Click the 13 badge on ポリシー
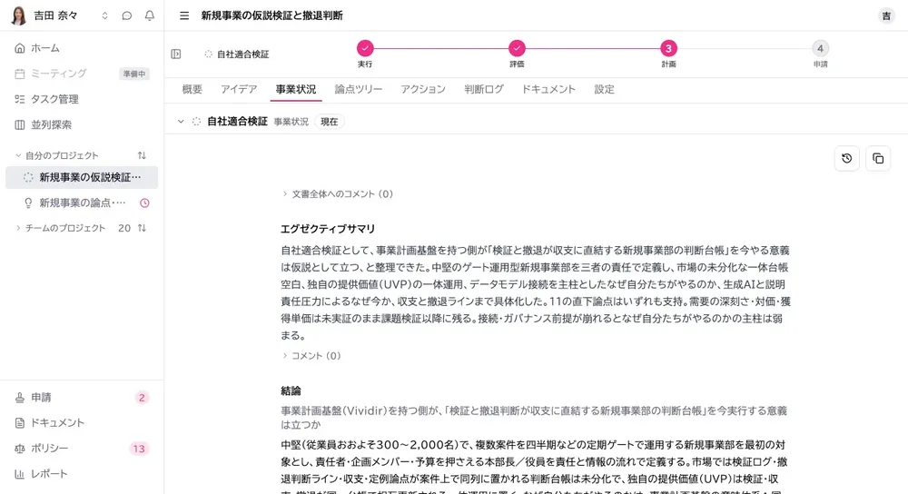Image resolution: width=908 pixels, height=494 pixels. (x=138, y=449)
